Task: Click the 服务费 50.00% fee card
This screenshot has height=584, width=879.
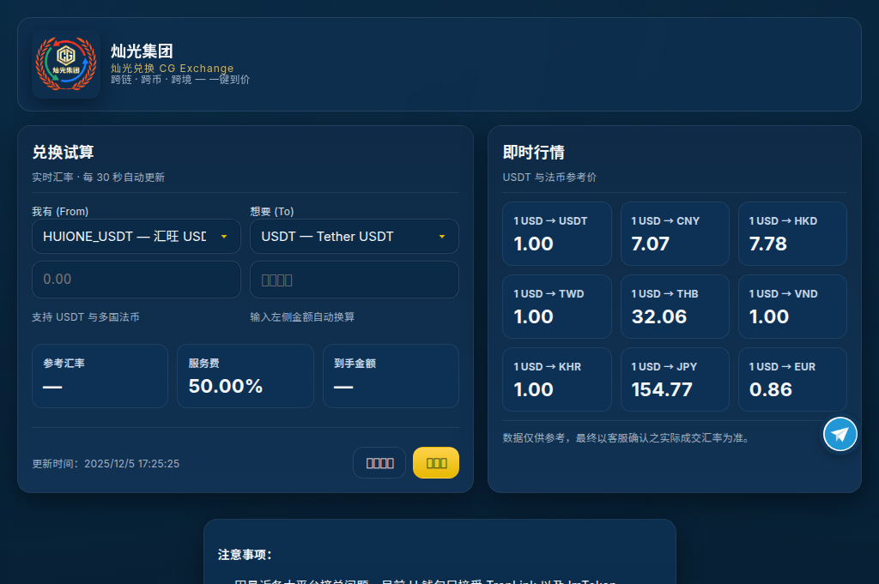Action: point(245,376)
